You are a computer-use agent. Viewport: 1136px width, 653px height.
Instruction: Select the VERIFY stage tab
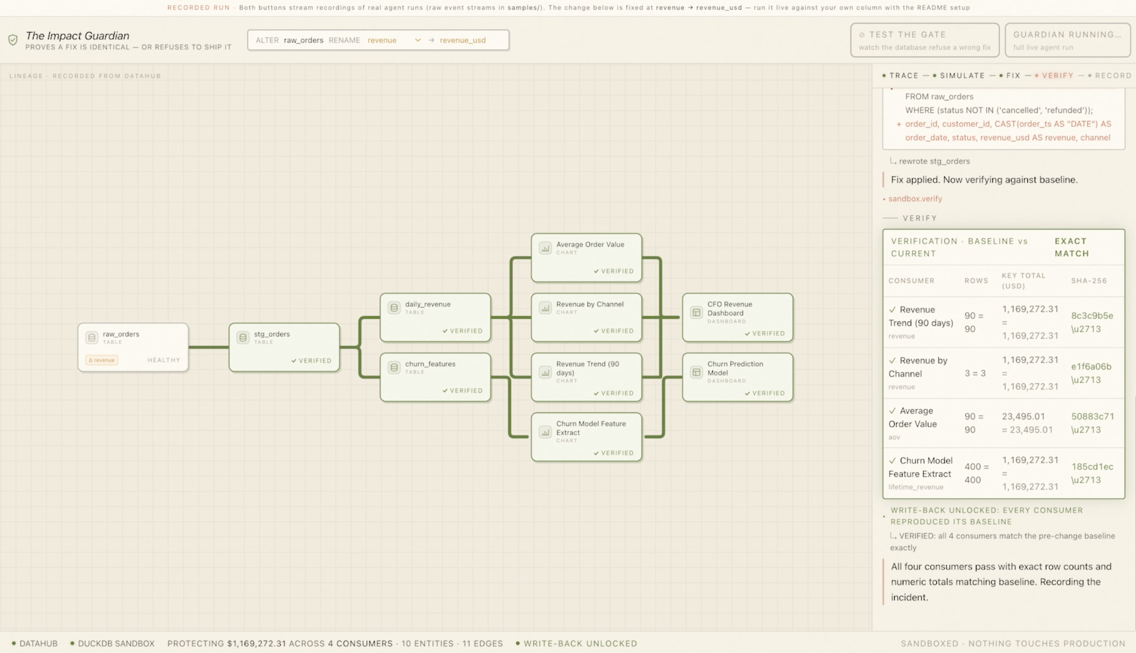point(1054,75)
